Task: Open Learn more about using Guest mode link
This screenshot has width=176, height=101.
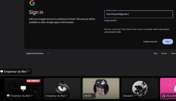Action: coord(137,31)
